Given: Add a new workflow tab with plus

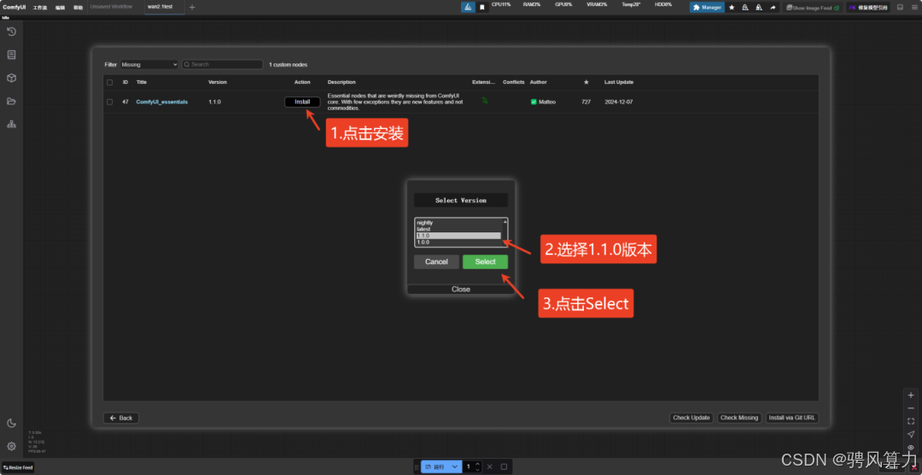Looking at the screenshot, I should click(192, 7).
